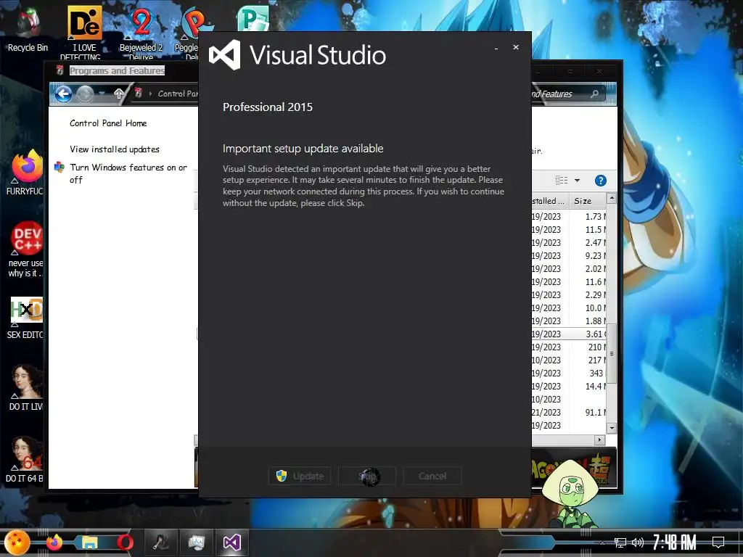Click the Control Panel breadcrumb in address bar
The width and height of the screenshot is (743, 557).
tap(178, 94)
